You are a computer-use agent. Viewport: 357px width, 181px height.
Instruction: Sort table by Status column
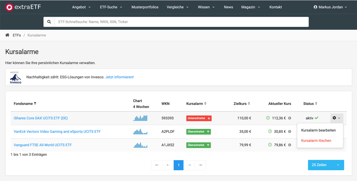click(310, 103)
